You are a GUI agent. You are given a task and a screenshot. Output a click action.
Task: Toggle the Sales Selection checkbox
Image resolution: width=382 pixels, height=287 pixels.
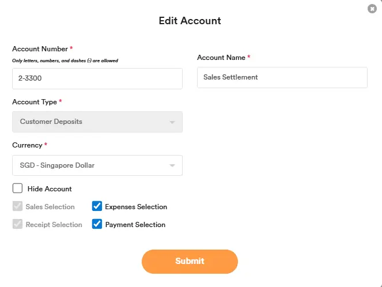click(x=18, y=206)
